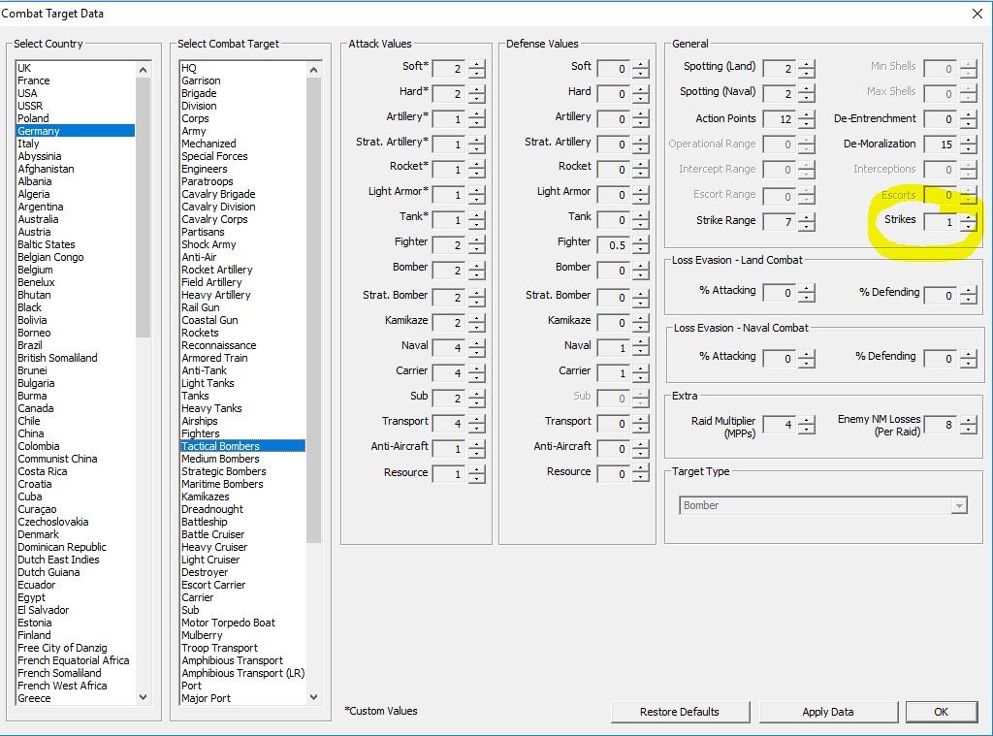This screenshot has width=993, height=736.
Task: Select Italy in the country list
Action: click(x=28, y=144)
